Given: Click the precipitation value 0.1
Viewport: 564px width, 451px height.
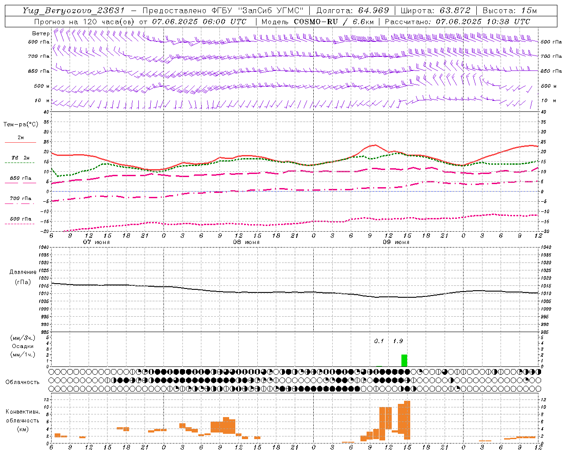Looking at the screenshot, I should [x=379, y=341].
